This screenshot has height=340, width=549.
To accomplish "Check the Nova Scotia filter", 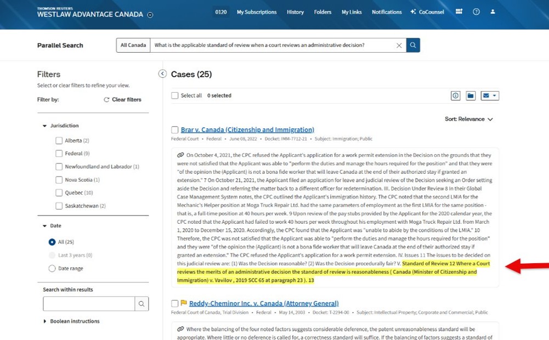I will point(59,180).
